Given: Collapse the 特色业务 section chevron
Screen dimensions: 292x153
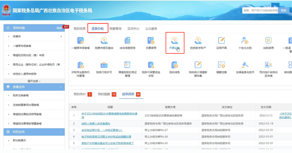Looking at the screenshot, I should pyautogui.click(x=61, y=132).
